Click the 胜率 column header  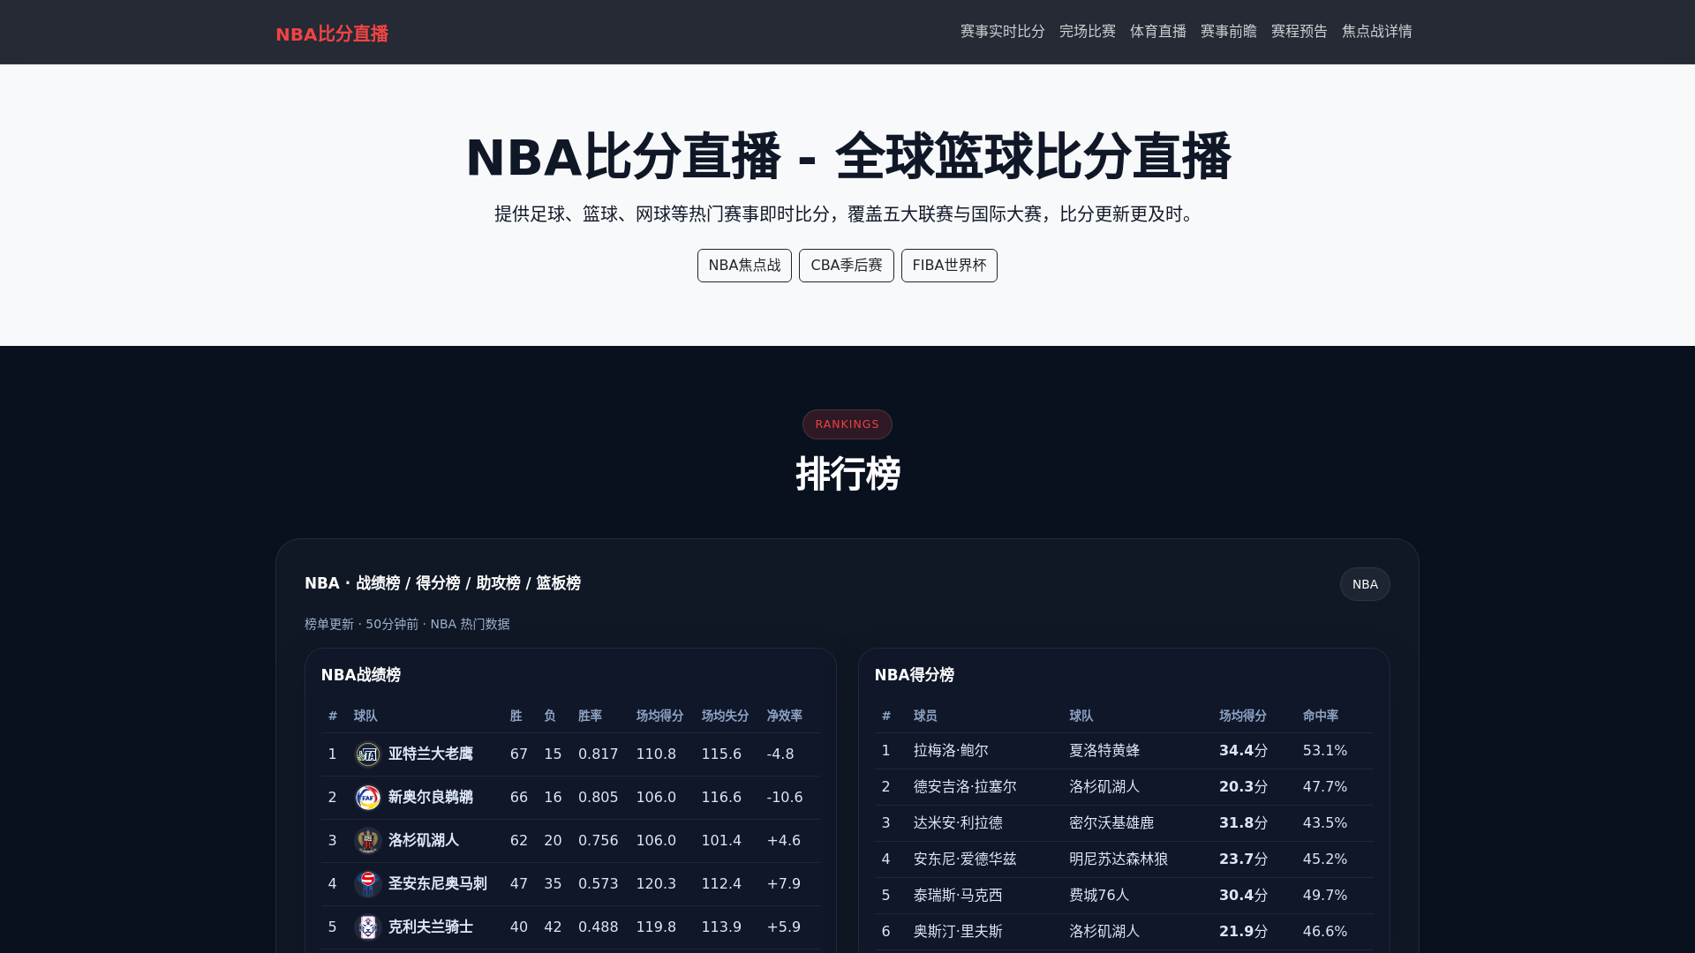point(590,716)
